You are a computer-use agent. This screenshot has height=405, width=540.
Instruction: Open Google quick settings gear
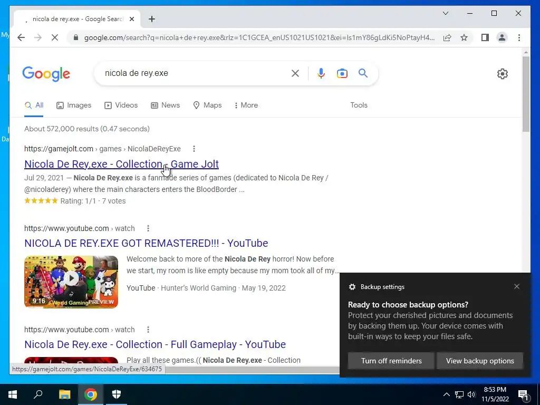502,74
